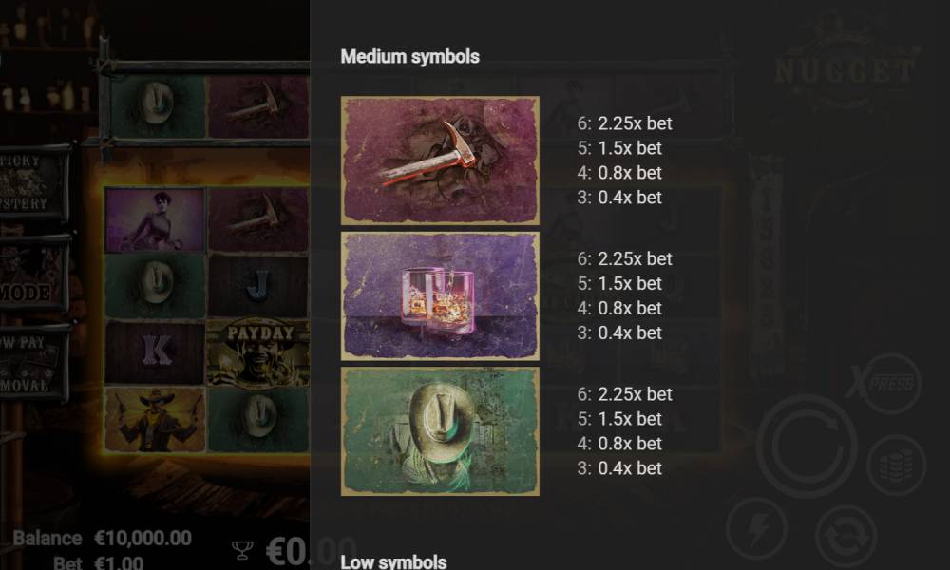
Task: Click the gunslinger symbol on the reels
Action: coord(155,420)
